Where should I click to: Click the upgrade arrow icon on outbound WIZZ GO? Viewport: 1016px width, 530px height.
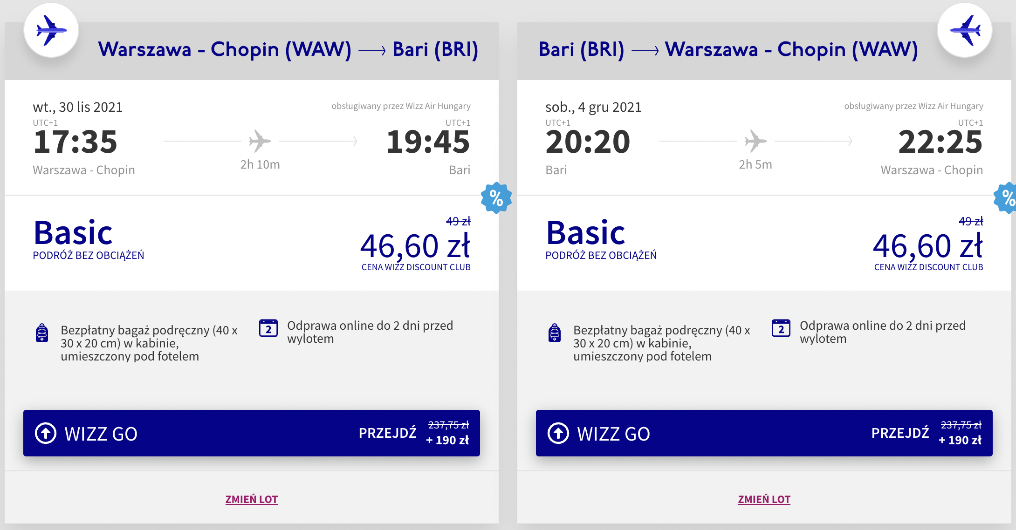pos(46,433)
